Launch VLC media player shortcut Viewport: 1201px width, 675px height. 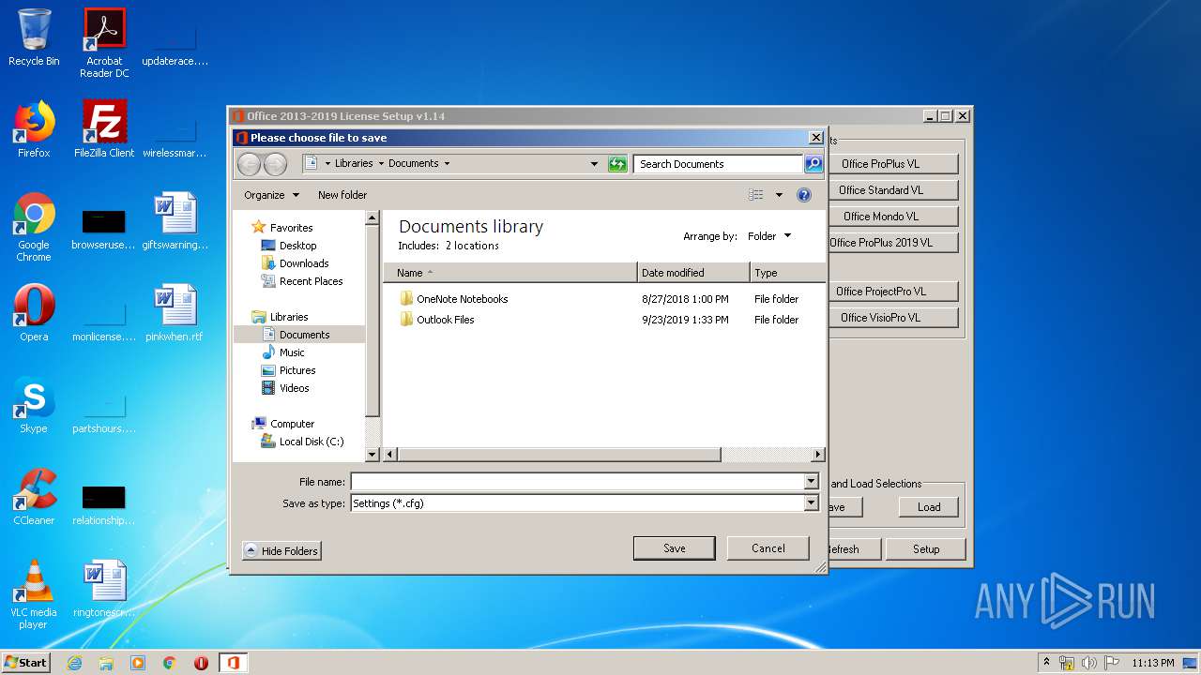click(x=34, y=594)
